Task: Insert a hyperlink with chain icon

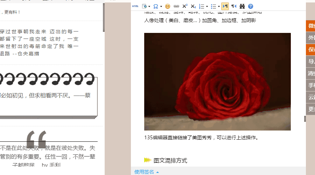Action: (x=176, y=6)
